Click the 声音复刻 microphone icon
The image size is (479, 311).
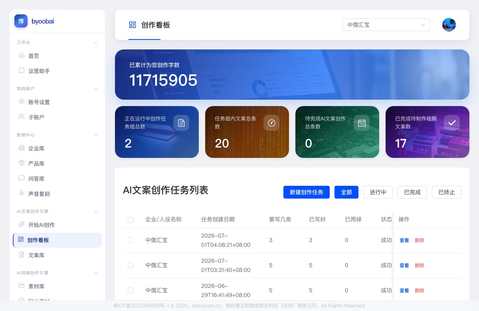tap(22, 193)
